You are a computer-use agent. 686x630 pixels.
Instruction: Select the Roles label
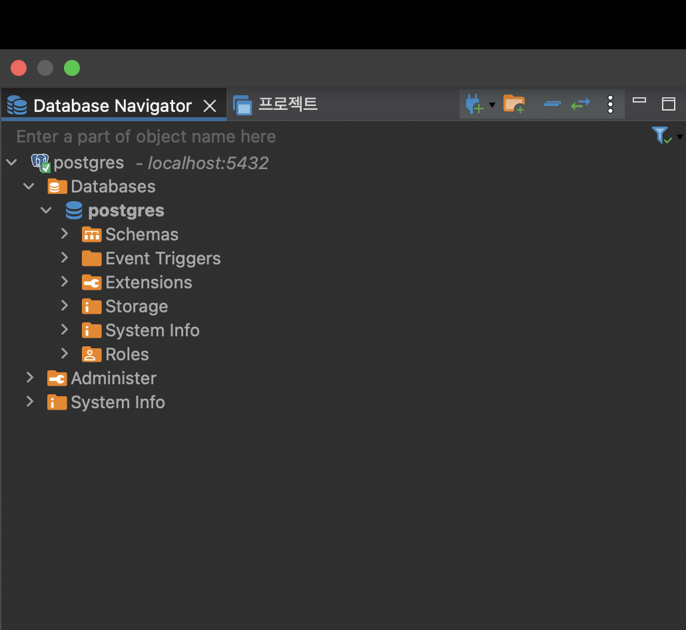[x=127, y=354]
